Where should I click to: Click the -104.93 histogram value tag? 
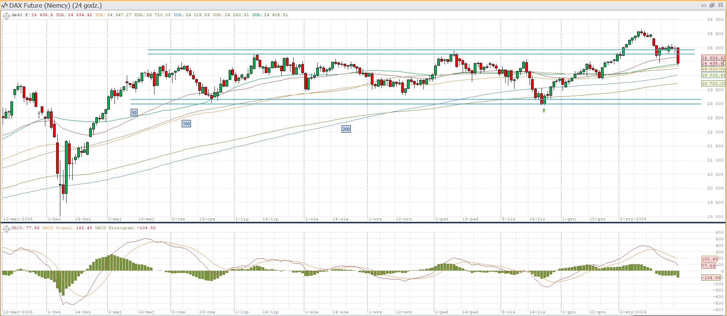[x=710, y=278]
